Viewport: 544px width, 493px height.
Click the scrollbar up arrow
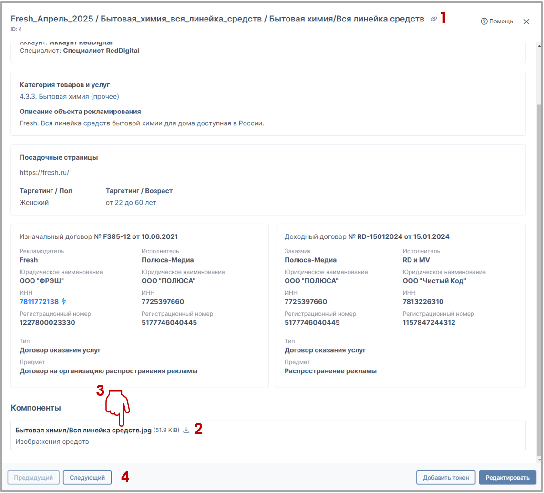click(x=539, y=46)
